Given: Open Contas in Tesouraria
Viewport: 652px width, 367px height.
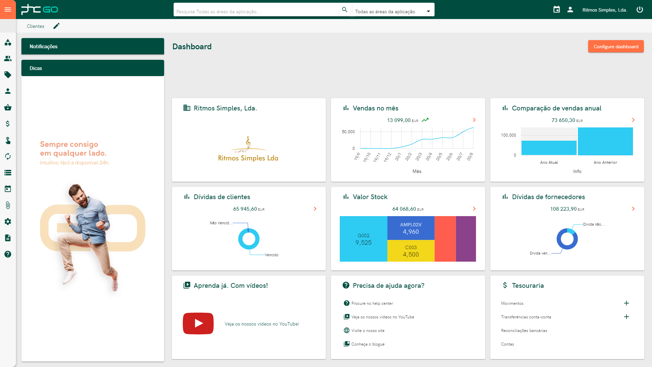Looking at the screenshot, I should click(508, 344).
